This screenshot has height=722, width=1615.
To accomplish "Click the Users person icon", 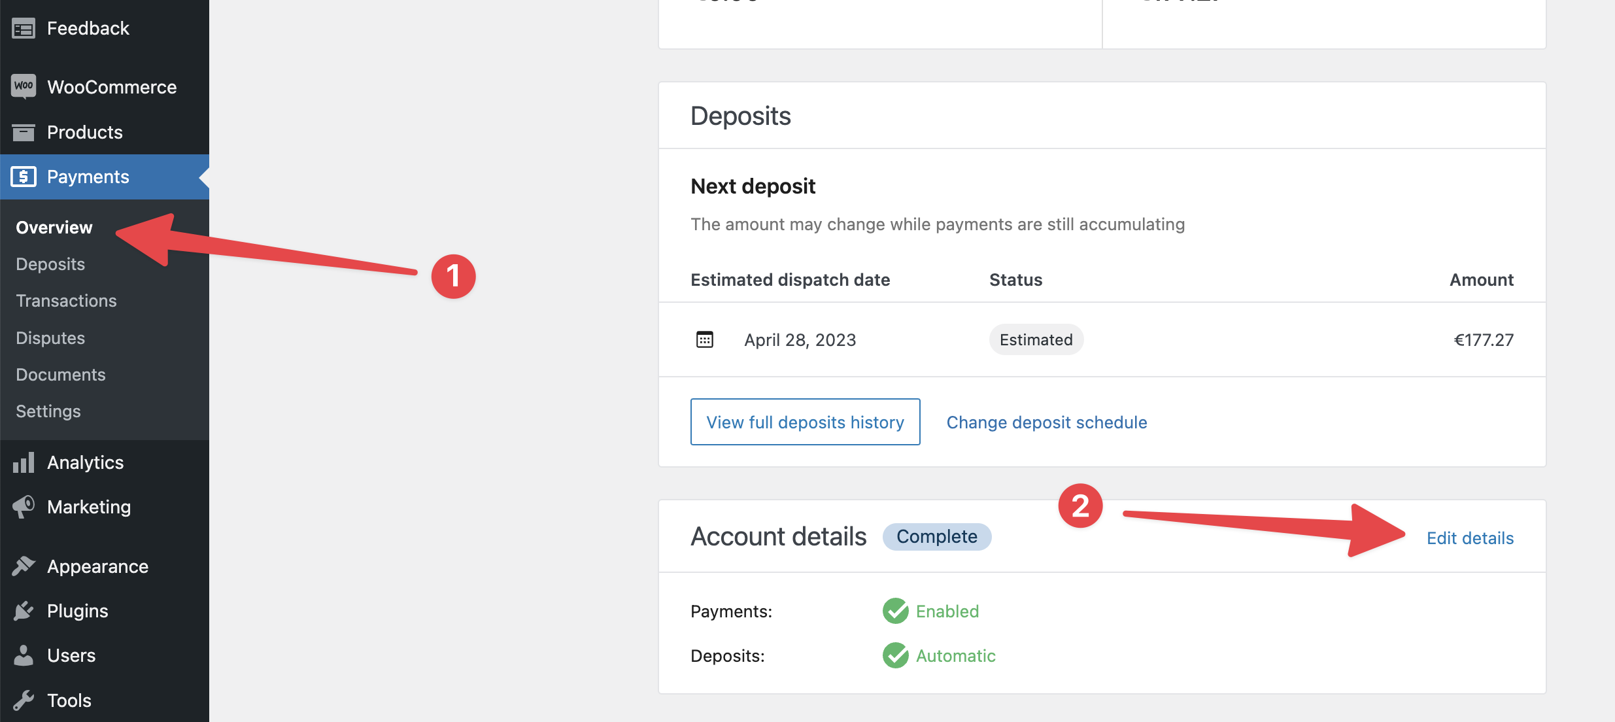I will 22,655.
